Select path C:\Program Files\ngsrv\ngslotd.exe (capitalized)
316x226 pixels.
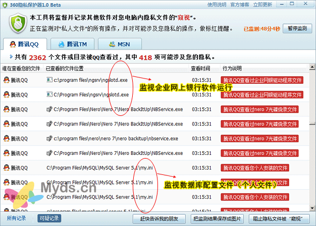click(x=91, y=94)
